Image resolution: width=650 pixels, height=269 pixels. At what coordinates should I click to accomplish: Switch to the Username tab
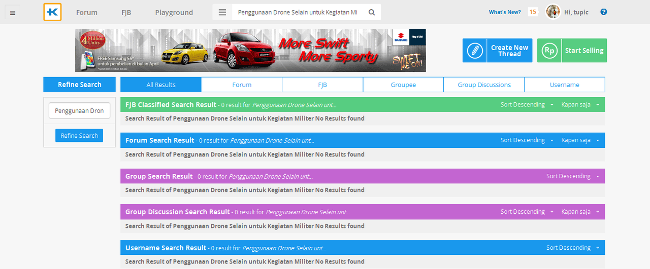[565, 85]
